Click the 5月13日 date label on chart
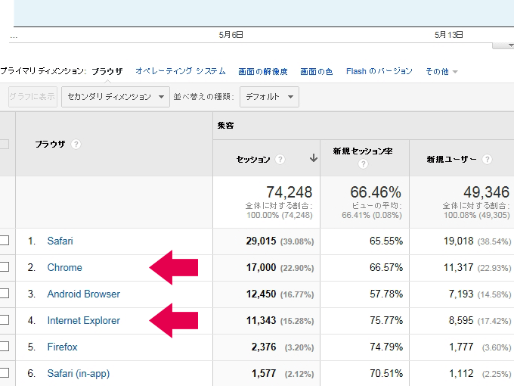This screenshot has width=514, height=386. [x=448, y=35]
